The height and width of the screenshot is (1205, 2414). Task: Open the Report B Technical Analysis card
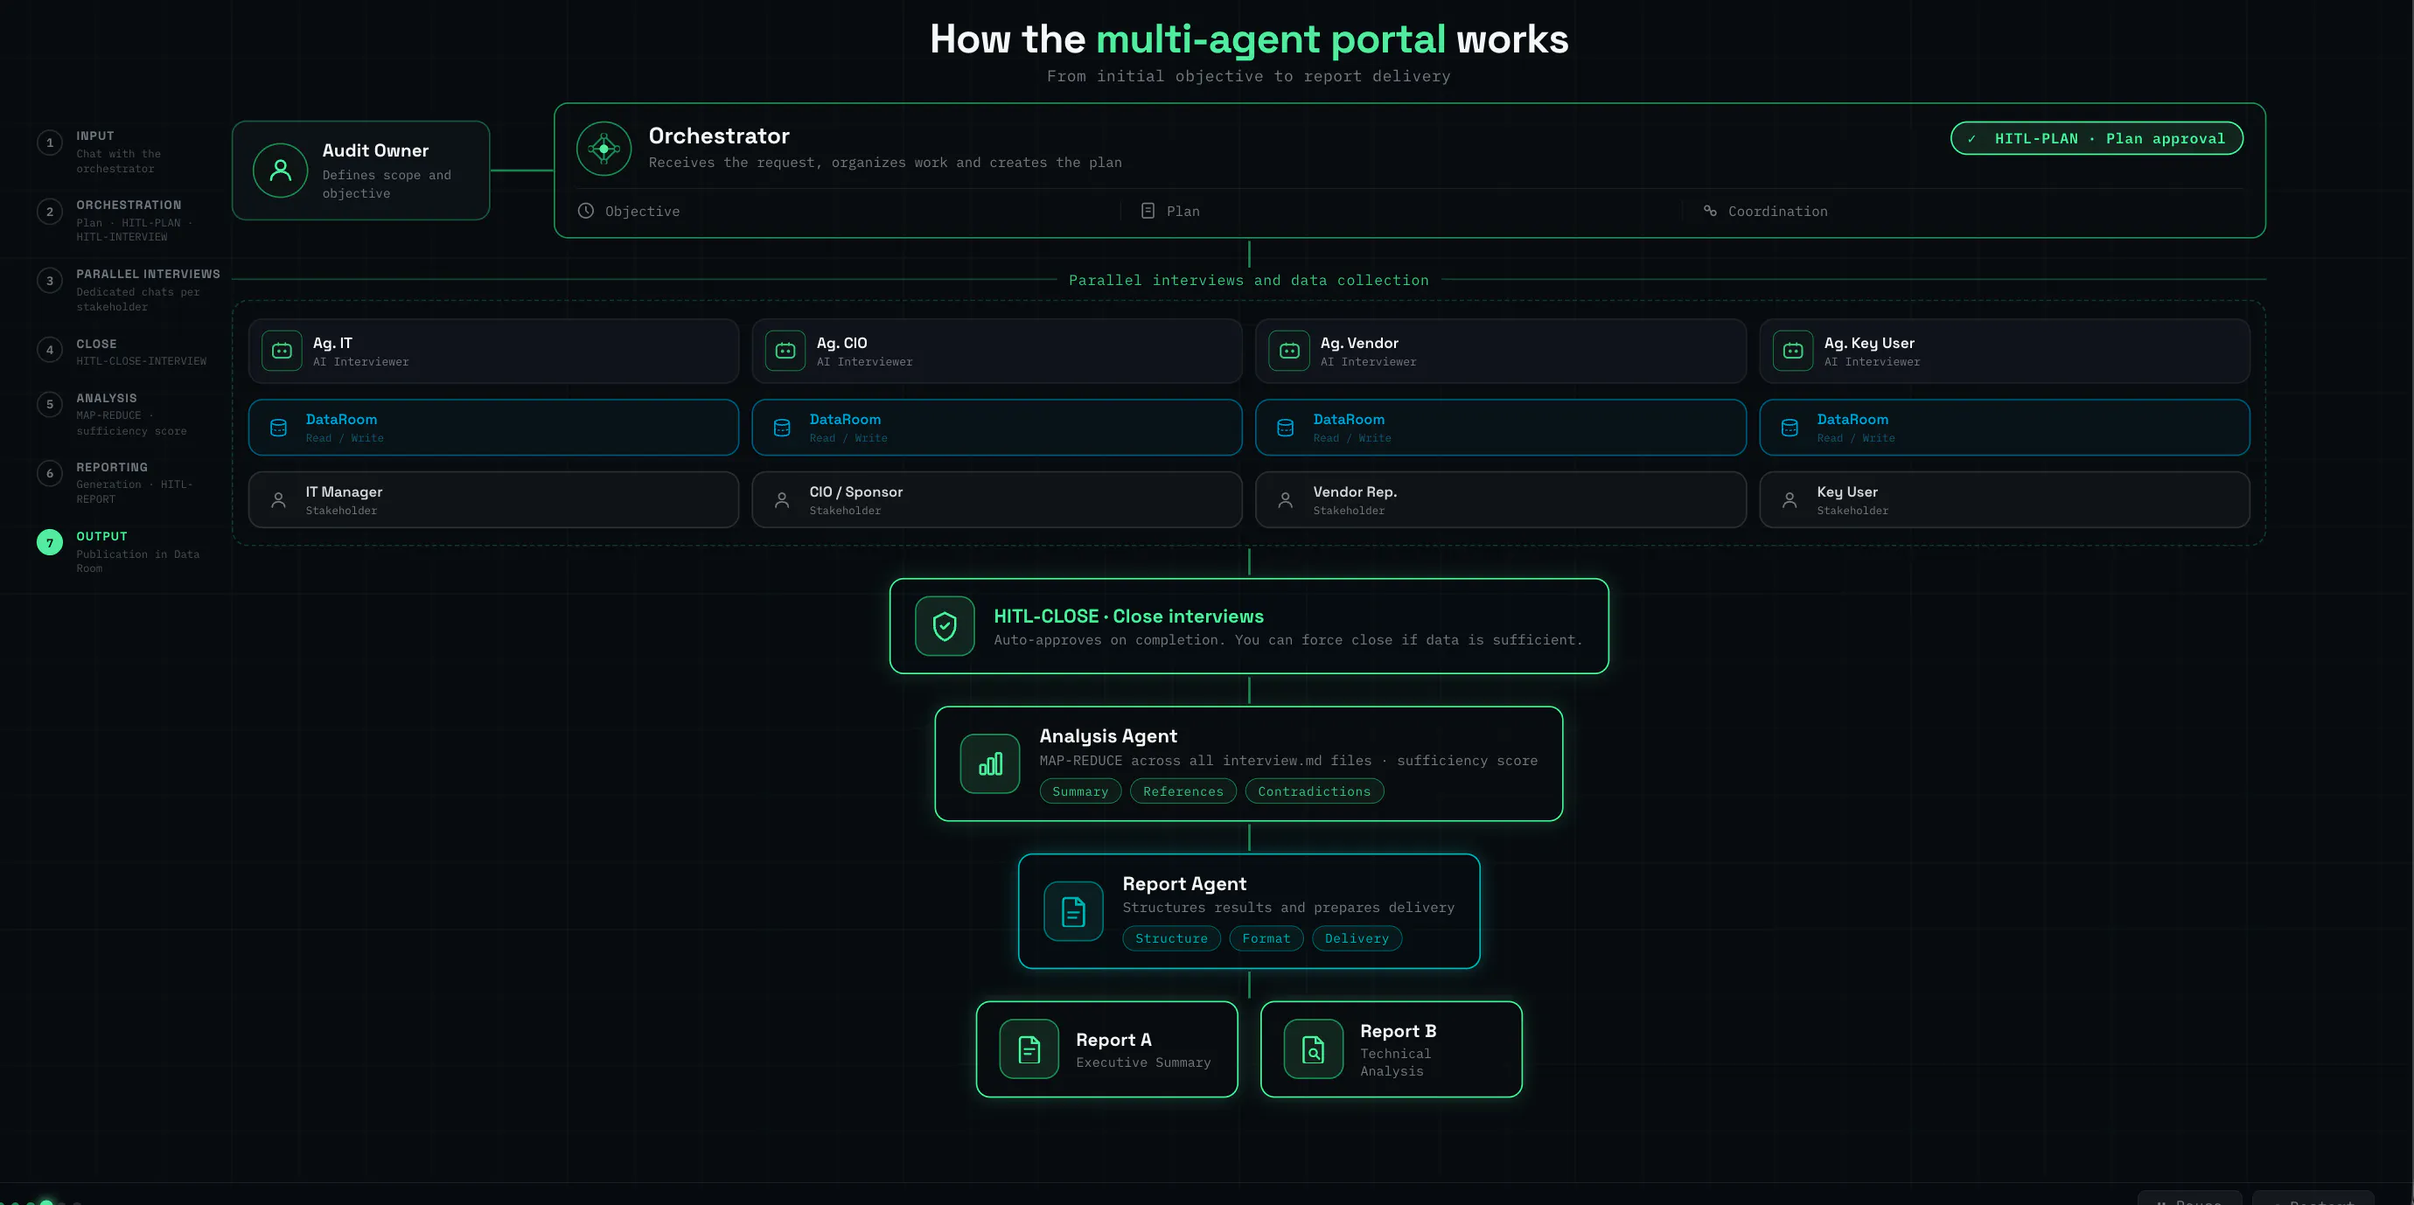point(1391,1048)
